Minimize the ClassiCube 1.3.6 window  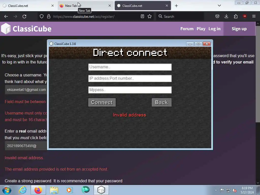[190, 44]
